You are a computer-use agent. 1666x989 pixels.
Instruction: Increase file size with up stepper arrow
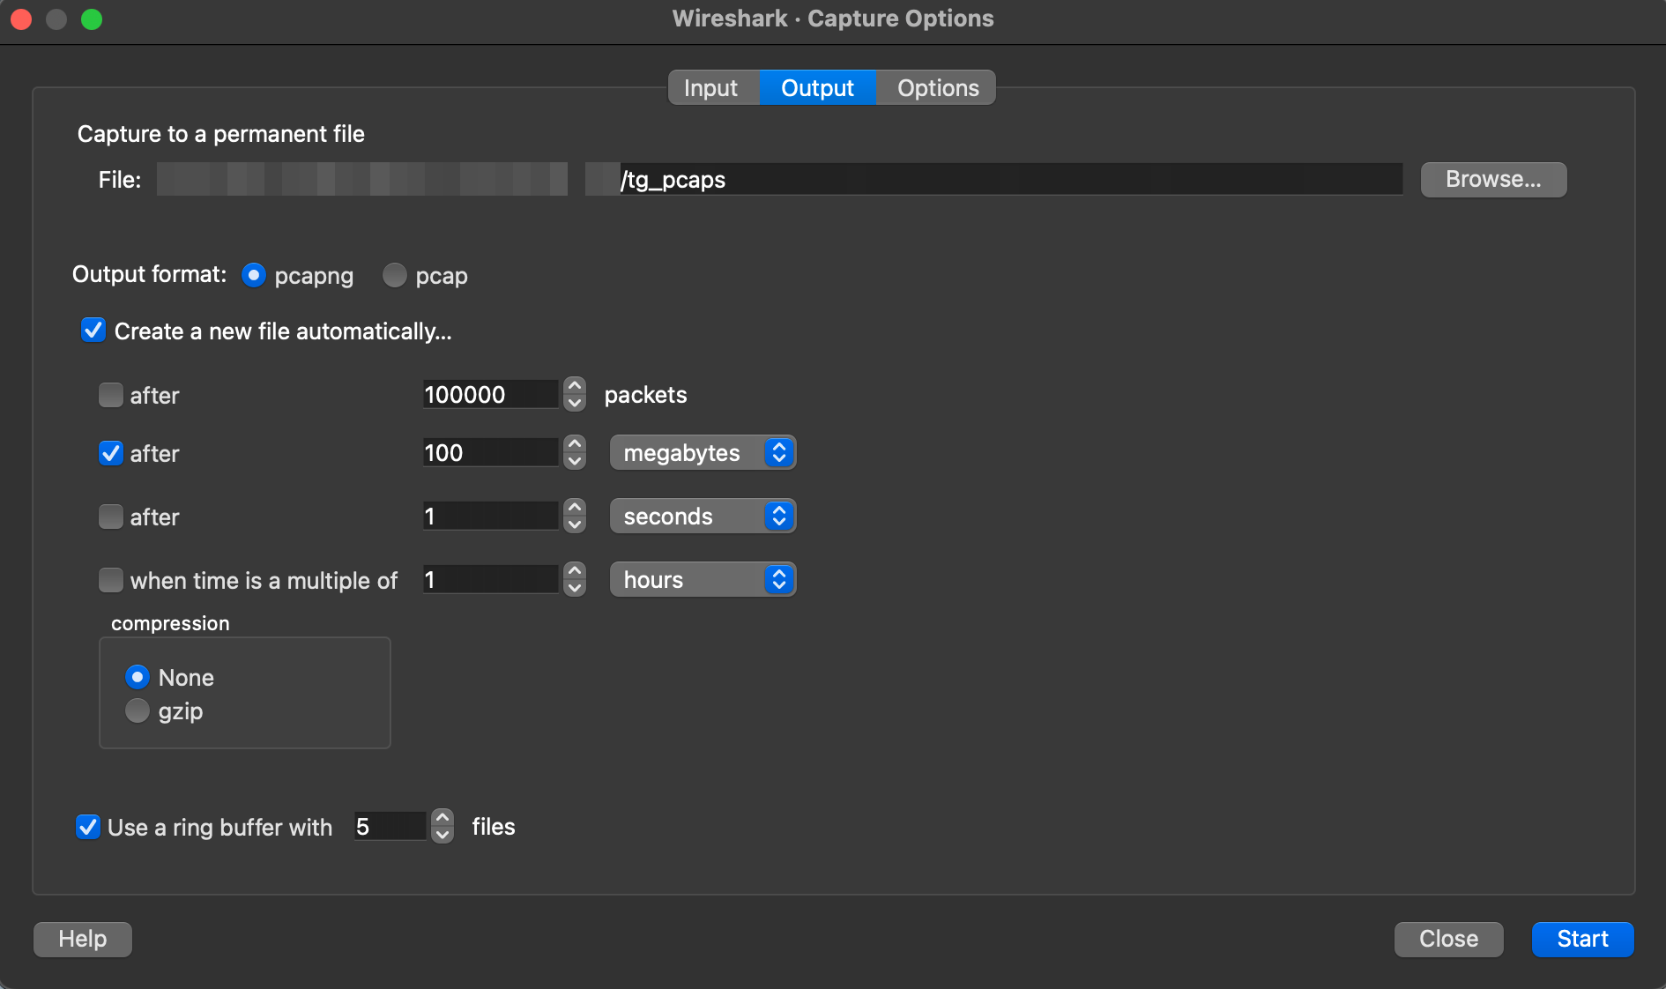[x=575, y=444]
